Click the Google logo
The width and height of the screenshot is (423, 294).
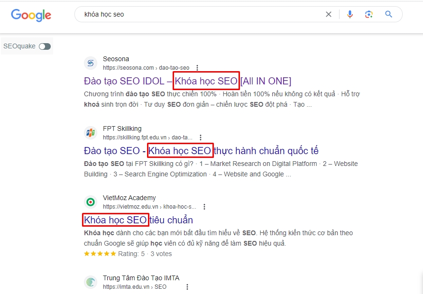(31, 15)
